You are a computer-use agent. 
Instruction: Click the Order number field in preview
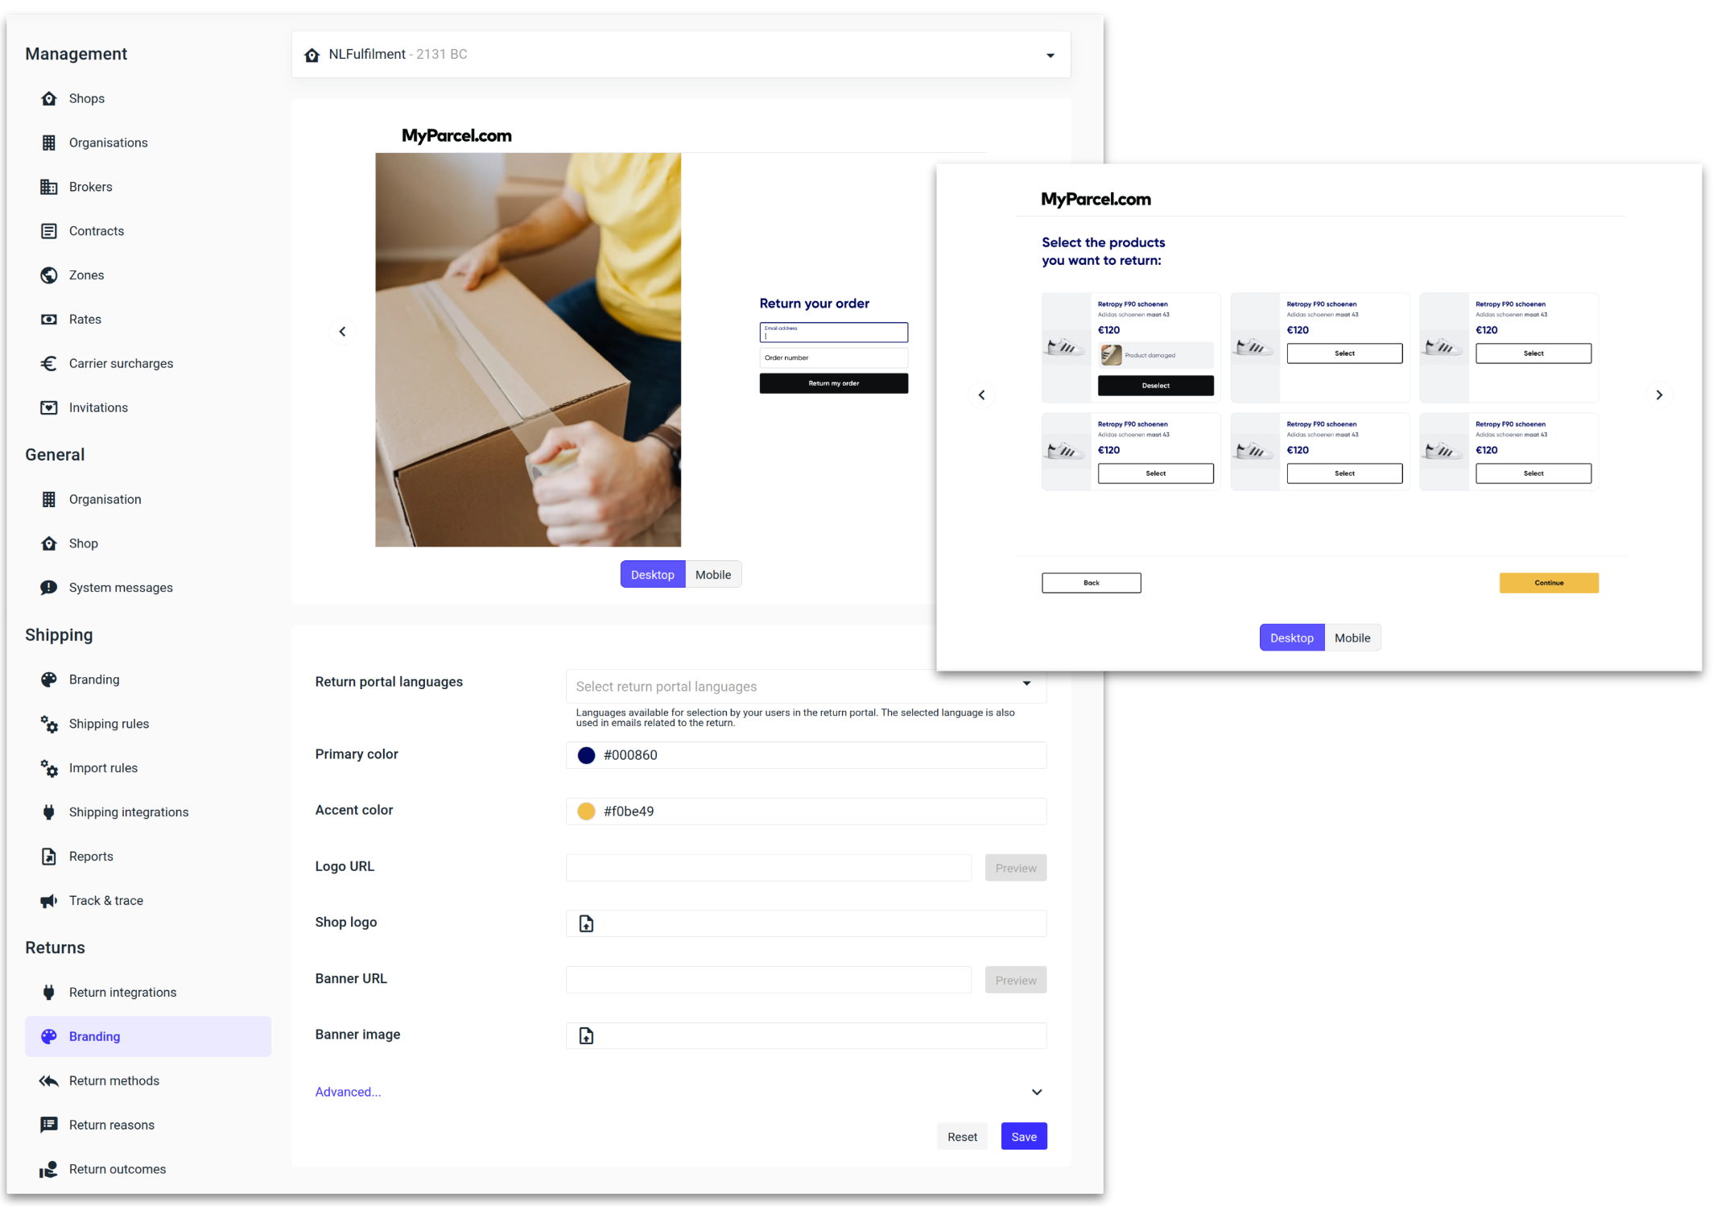pos(834,357)
